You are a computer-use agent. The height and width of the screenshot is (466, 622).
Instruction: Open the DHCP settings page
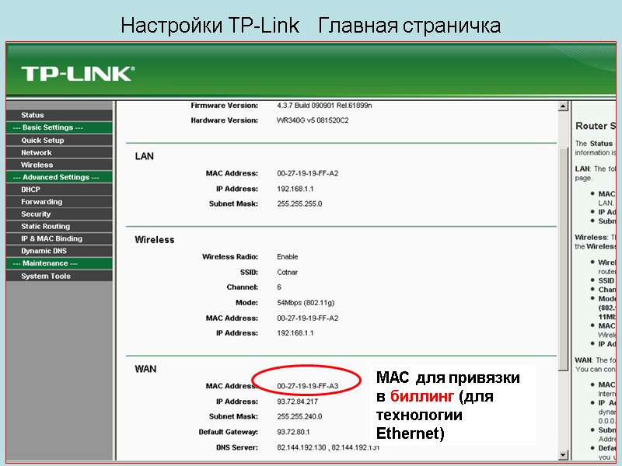point(31,189)
